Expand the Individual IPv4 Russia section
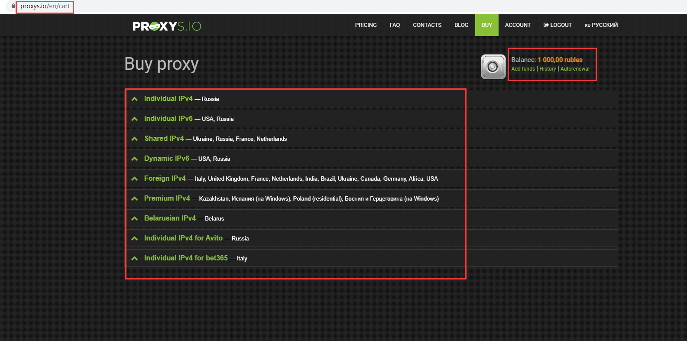The height and width of the screenshot is (341, 687). pyautogui.click(x=168, y=99)
